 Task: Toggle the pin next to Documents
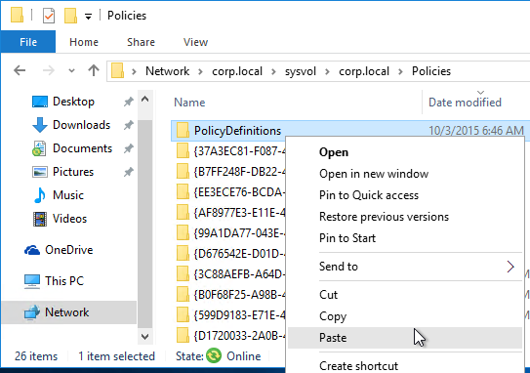coord(129,148)
